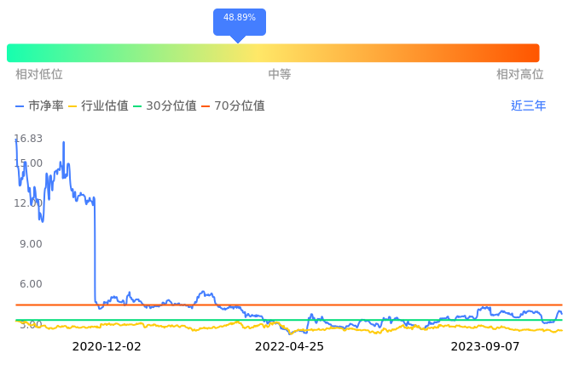This screenshot has height=376, width=585.
Task: Select the 2020-12-02 date axis label
Action: (x=107, y=347)
